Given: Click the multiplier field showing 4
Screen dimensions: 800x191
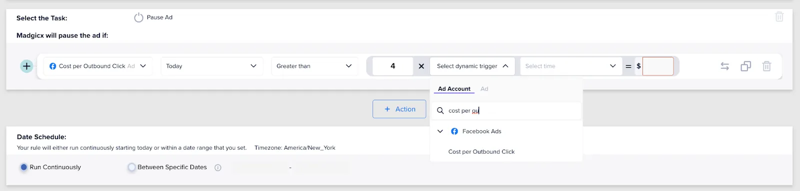Looking at the screenshot, I should [393, 66].
